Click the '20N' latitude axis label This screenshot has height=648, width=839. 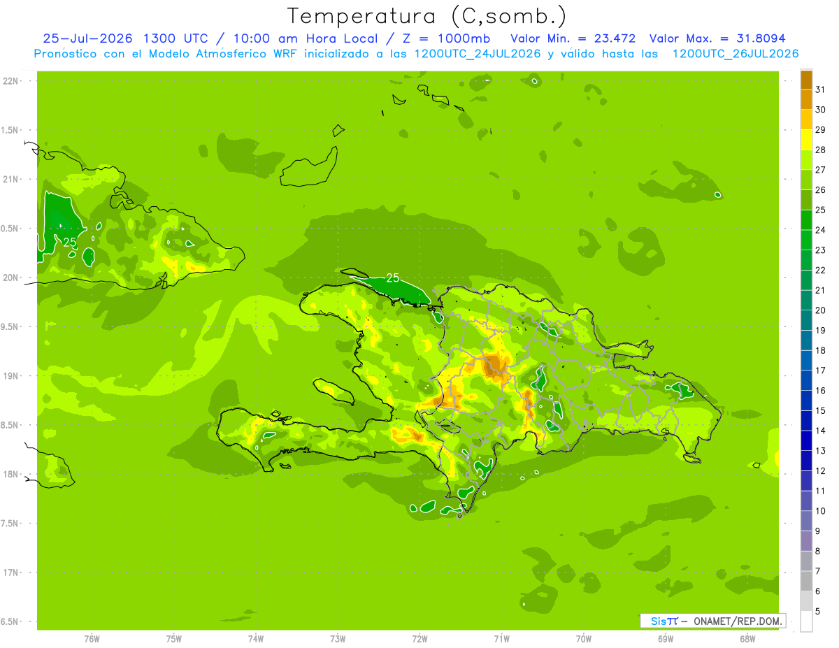tap(10, 278)
